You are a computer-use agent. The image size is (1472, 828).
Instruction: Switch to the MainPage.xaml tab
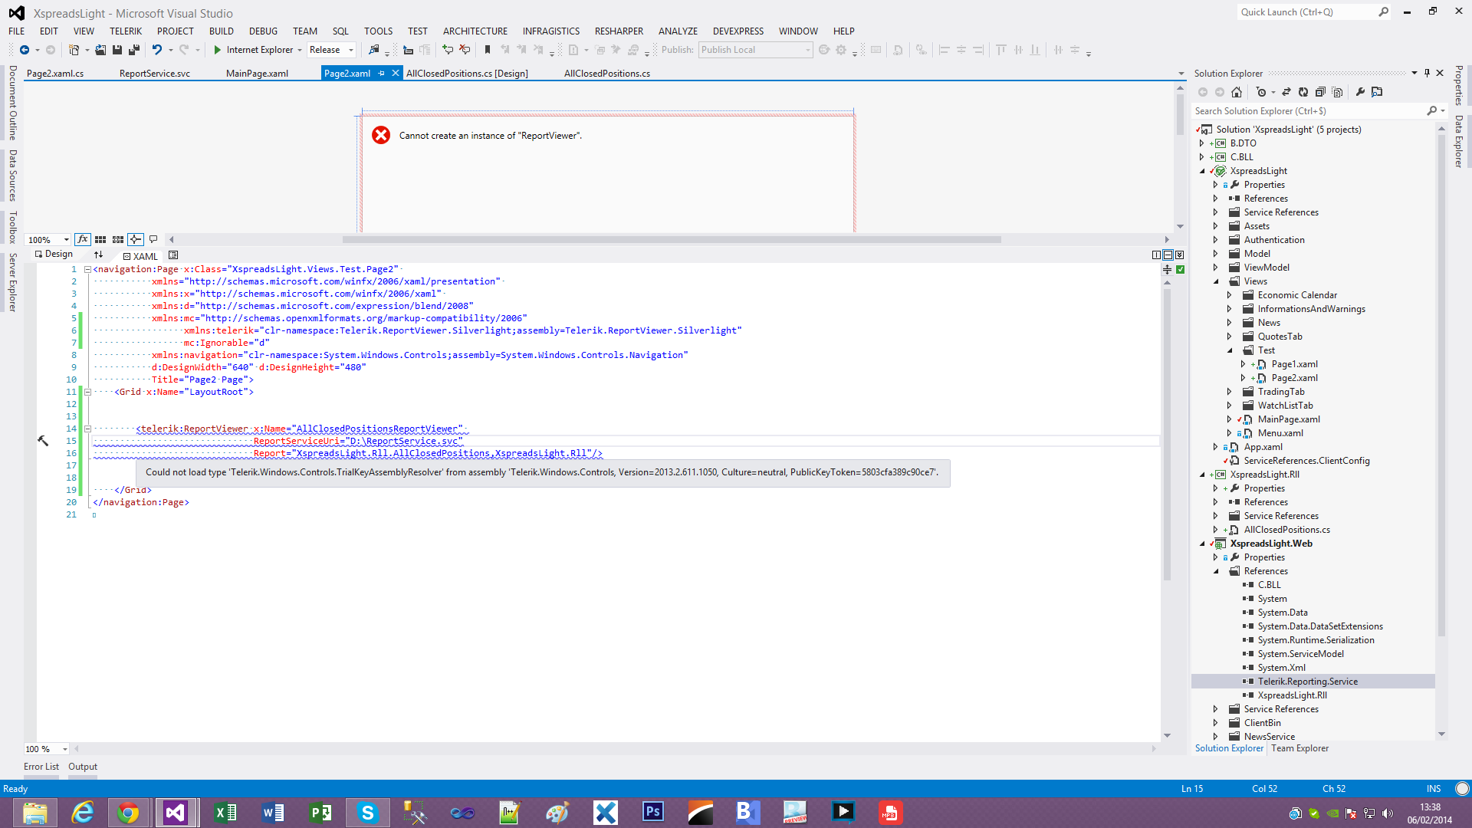click(x=257, y=74)
